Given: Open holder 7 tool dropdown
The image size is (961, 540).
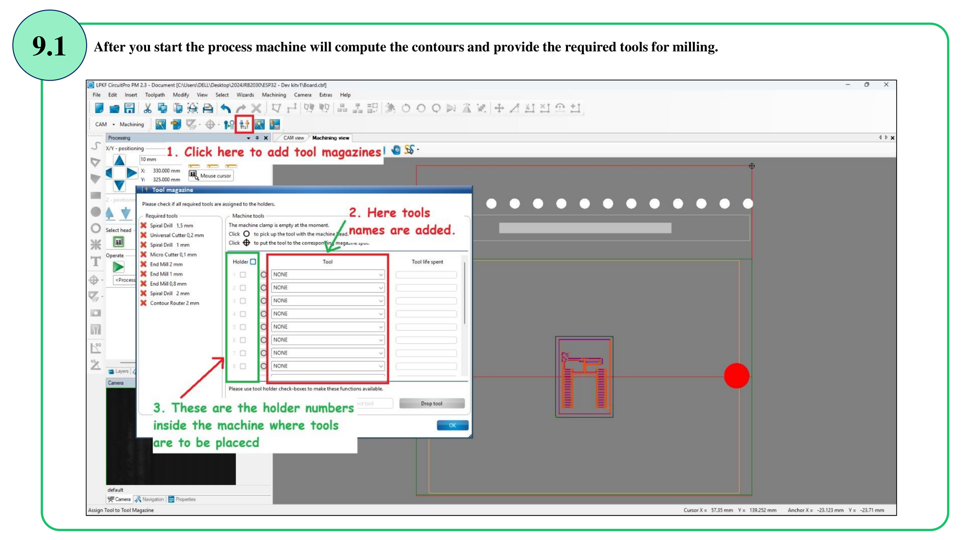Looking at the screenshot, I should 328,353.
